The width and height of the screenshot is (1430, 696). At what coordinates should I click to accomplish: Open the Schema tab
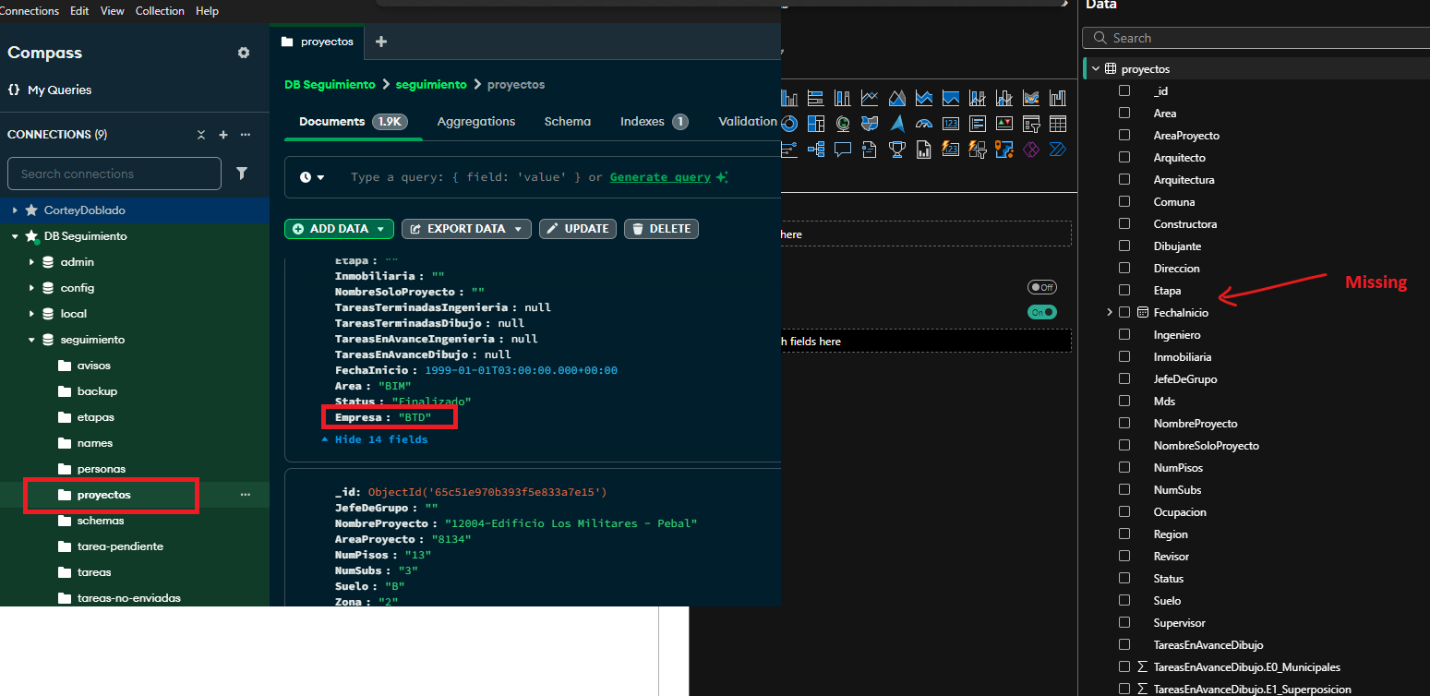(567, 121)
